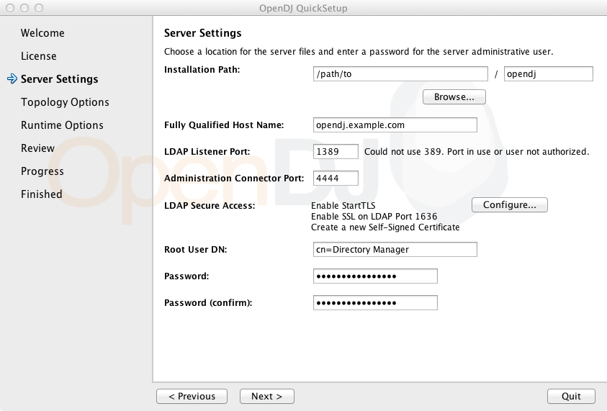The height and width of the screenshot is (411, 607).
Task: Select the Review step in sidebar
Action: pyautogui.click(x=37, y=148)
